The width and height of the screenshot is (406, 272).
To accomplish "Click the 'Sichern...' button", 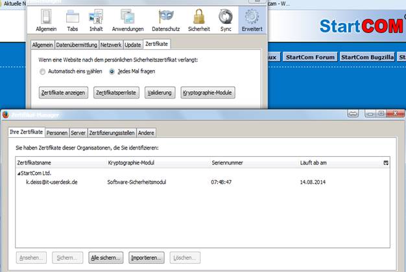I will coord(67,258).
